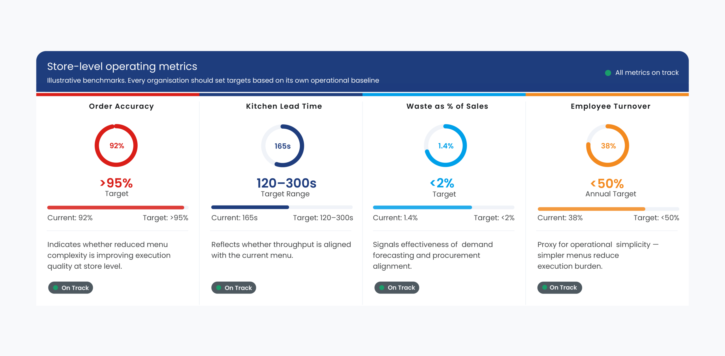Click the Target: 120–300s label
The height and width of the screenshot is (356, 725).
pos(323,218)
